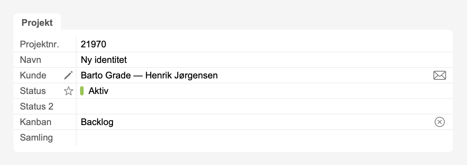Click the Navn label
Screen dimensions: 467x165
click(30, 60)
